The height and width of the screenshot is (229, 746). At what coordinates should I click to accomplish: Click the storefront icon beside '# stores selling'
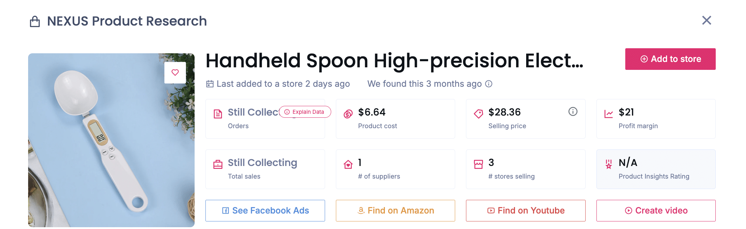[x=479, y=164]
